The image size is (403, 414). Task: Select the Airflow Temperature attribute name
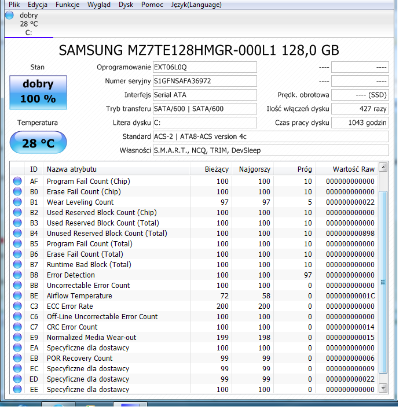[79, 295]
